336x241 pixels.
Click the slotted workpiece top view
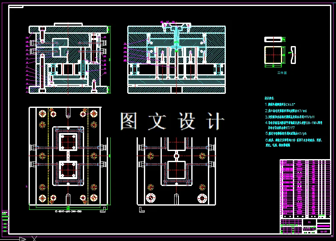[273, 39]
